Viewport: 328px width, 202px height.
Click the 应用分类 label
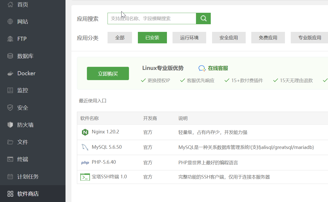88,38
